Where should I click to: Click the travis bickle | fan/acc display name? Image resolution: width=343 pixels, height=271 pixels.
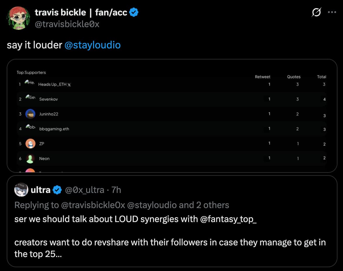click(81, 13)
